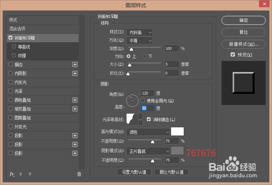
Task: Delete effect with the trash icon
Action: pos(79,174)
